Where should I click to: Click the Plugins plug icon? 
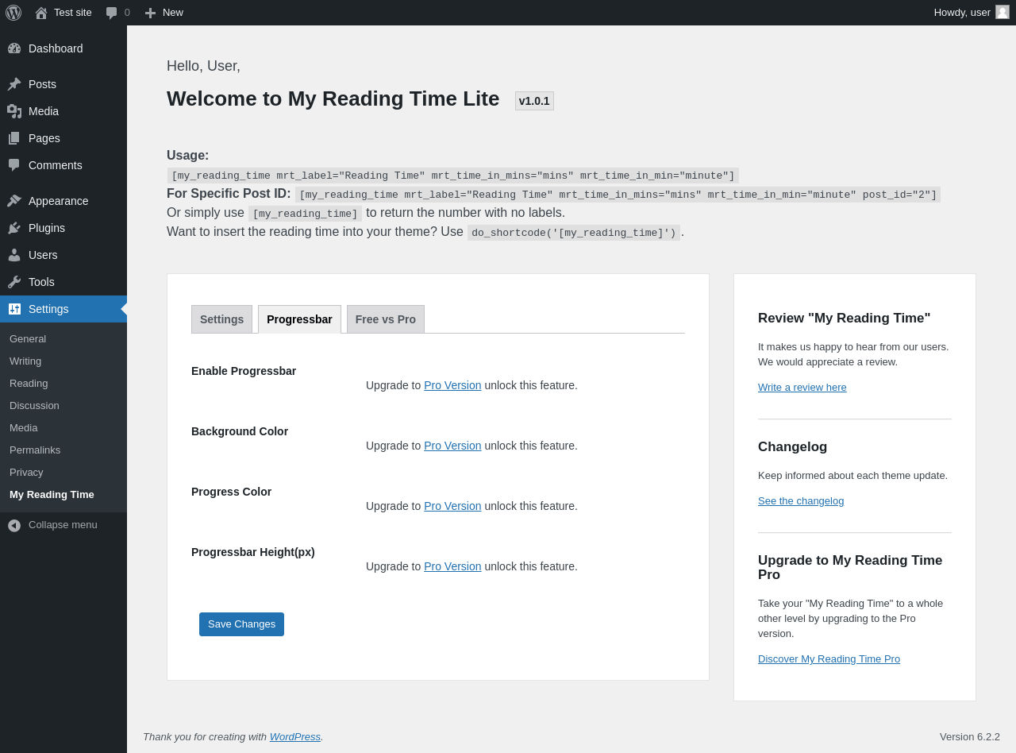tap(14, 228)
